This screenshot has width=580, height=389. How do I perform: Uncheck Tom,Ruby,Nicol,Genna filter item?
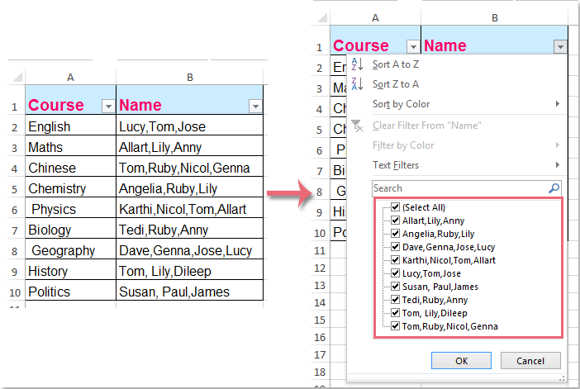tap(396, 326)
